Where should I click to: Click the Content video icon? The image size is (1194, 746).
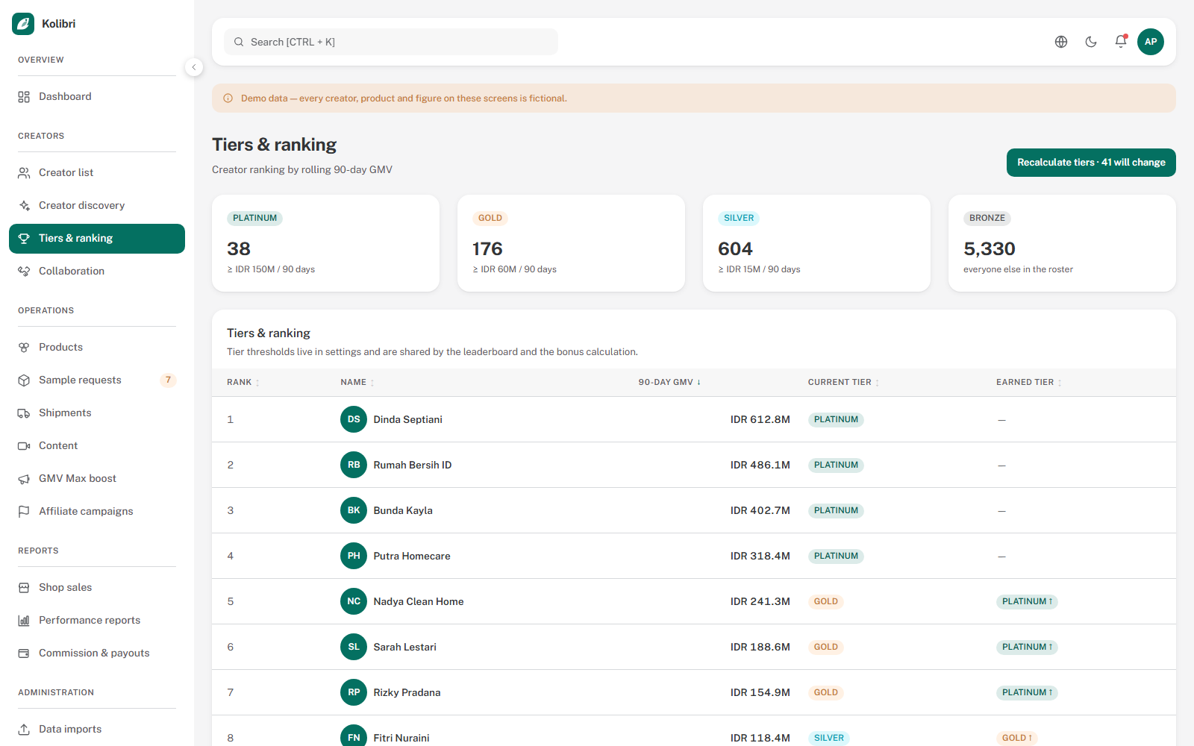pyautogui.click(x=24, y=446)
